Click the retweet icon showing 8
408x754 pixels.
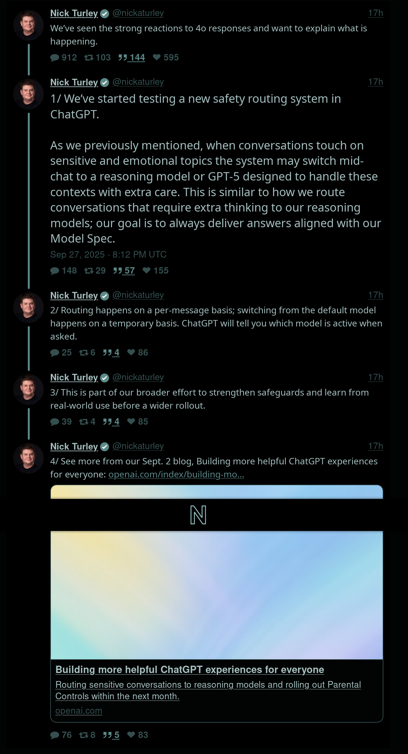84,735
